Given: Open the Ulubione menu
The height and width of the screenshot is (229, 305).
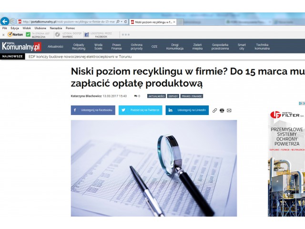Looking at the screenshot, I should tap(40, 28).
